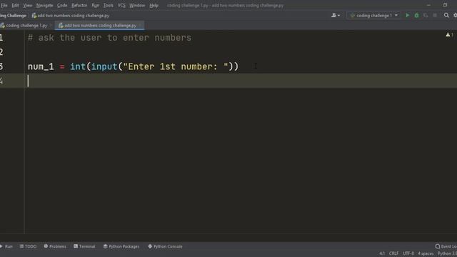The image size is (457, 257).
Task: Open the Edit menu
Action: coord(15,5)
